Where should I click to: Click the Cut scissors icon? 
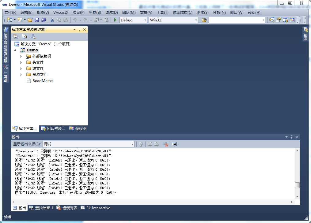click(52, 20)
